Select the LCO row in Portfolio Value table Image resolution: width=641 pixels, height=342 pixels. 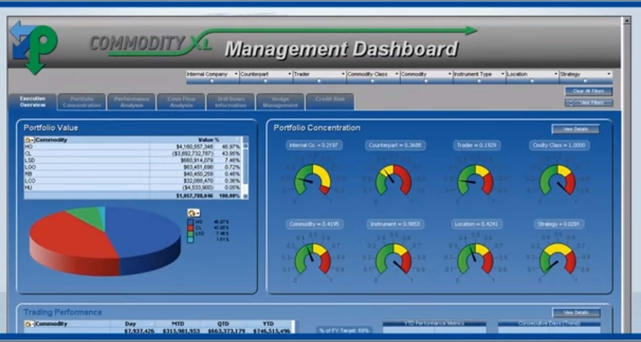(x=133, y=181)
